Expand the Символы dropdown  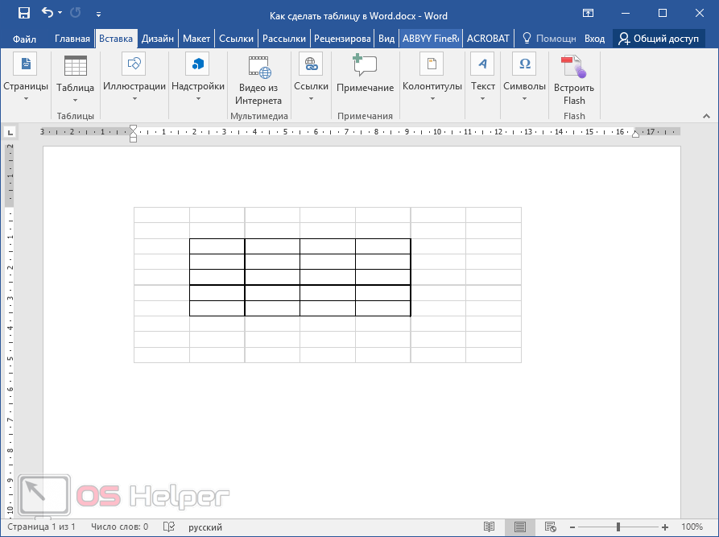pyautogui.click(x=524, y=99)
